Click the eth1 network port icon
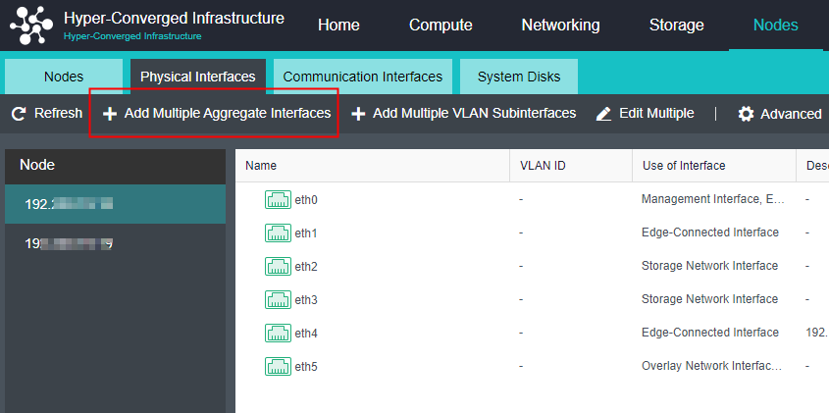 pyautogui.click(x=279, y=233)
